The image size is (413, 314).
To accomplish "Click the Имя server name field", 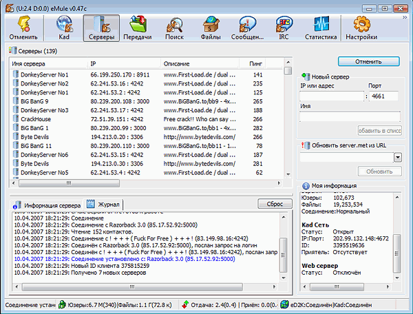I will [350, 116].
